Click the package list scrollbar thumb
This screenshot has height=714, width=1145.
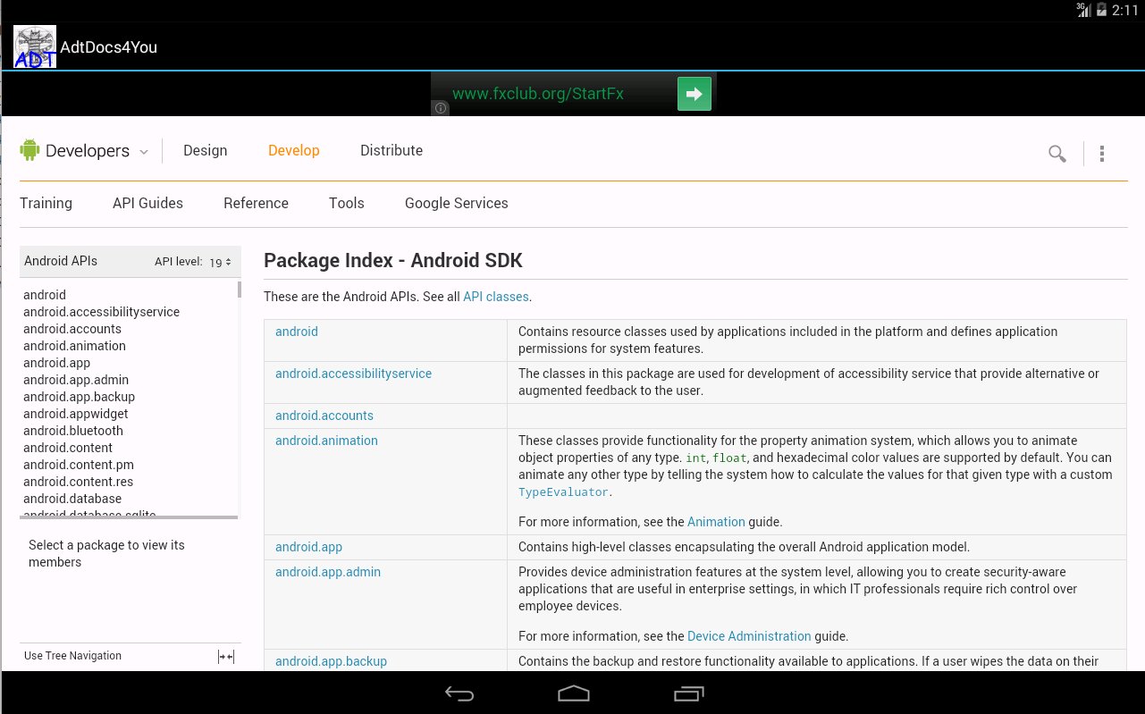239,290
